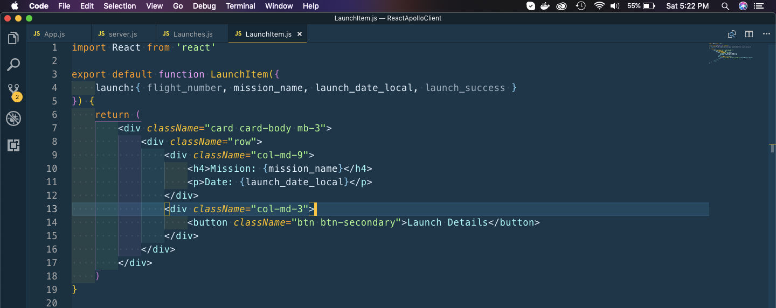The image size is (776, 308).
Task: Open the Debug view in the activity bar
Action: point(13,118)
